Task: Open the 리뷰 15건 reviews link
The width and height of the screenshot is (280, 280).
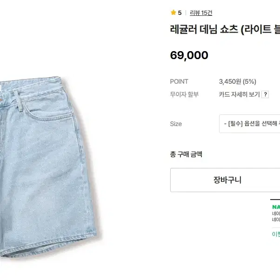Action: point(201,13)
